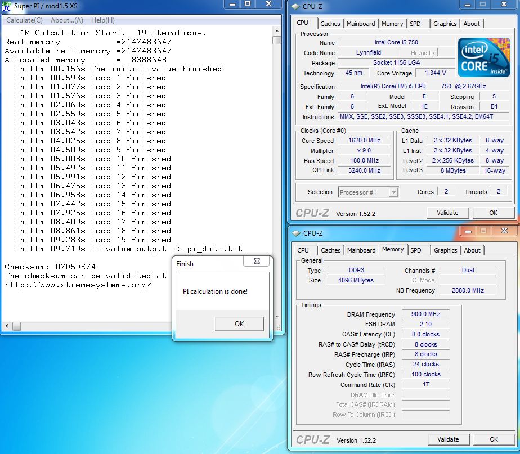Open About tab in upper CPU-Z window
The width and height of the screenshot is (520, 454).
pyautogui.click(x=472, y=24)
